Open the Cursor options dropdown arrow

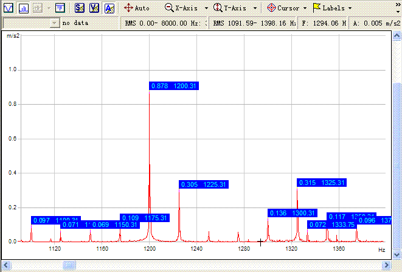point(305,8)
